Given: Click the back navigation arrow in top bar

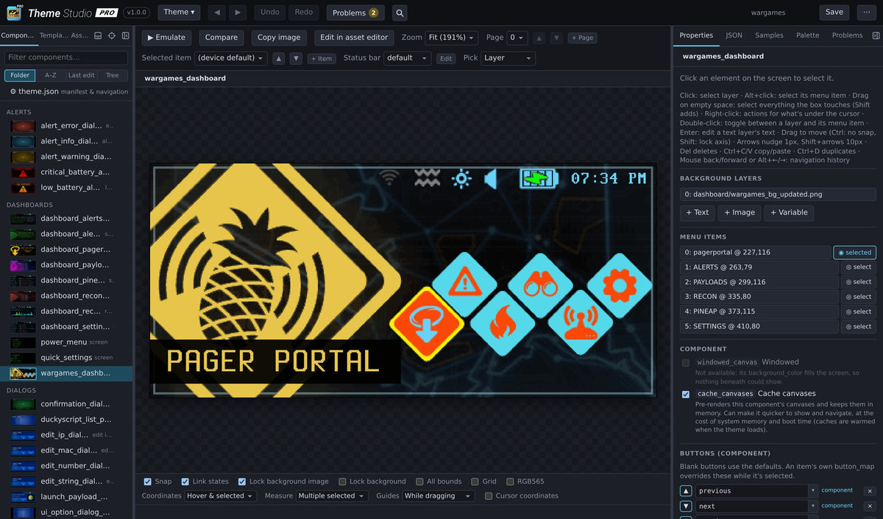Looking at the screenshot, I should 216,13.
